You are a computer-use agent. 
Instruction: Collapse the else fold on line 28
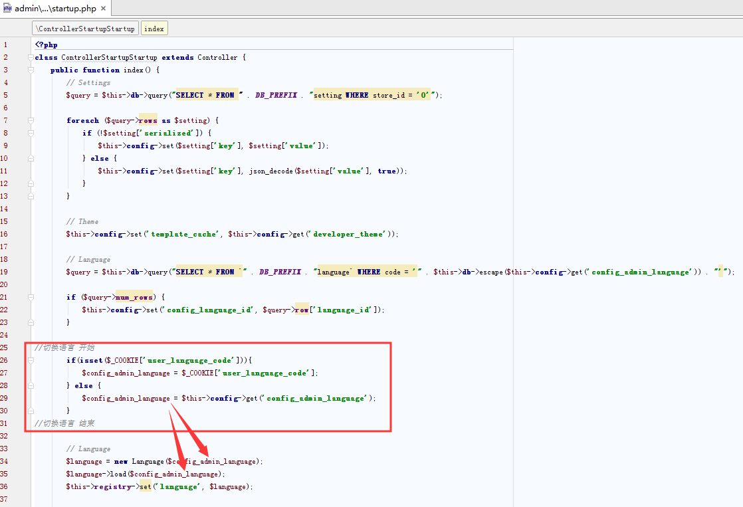point(31,385)
